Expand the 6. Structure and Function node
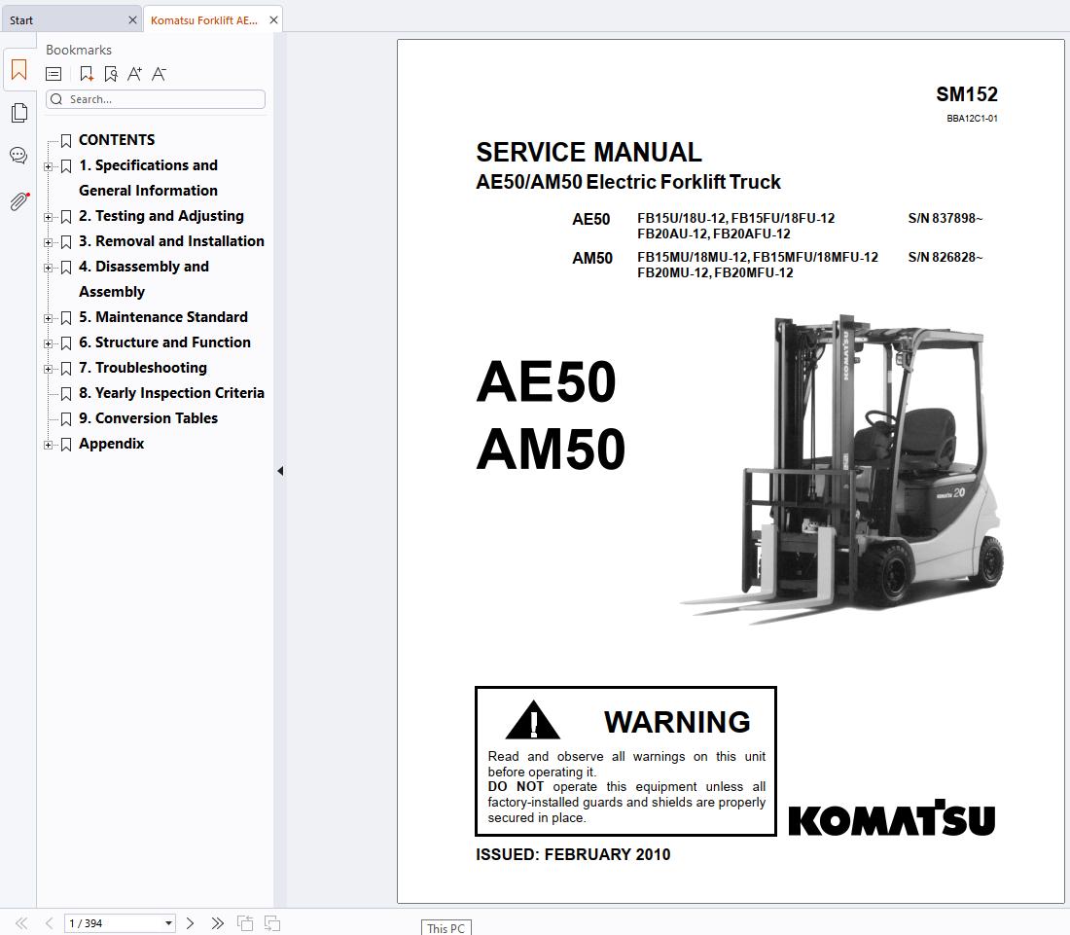The height and width of the screenshot is (935, 1070). click(48, 343)
